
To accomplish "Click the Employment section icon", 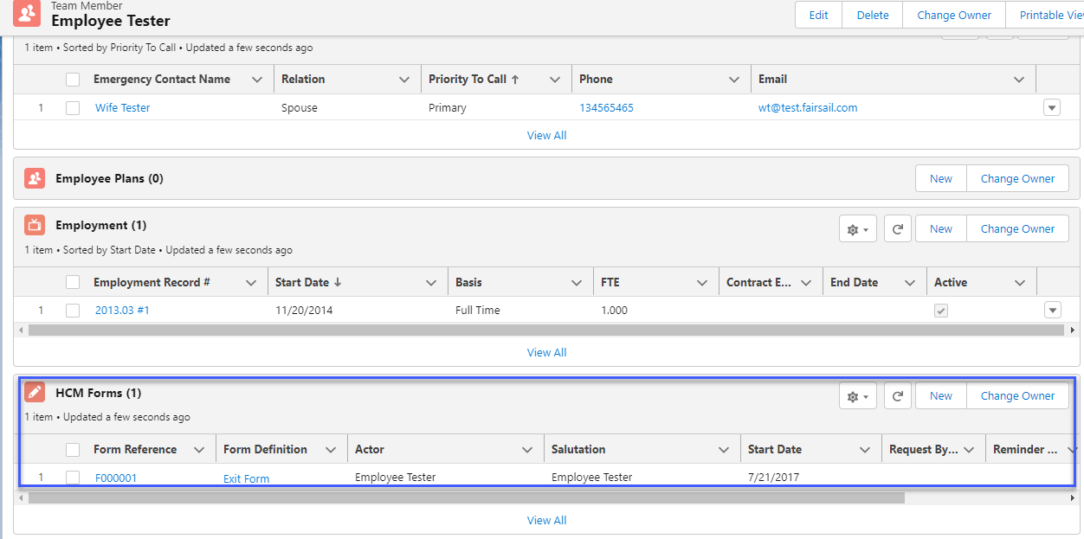I will point(35,225).
